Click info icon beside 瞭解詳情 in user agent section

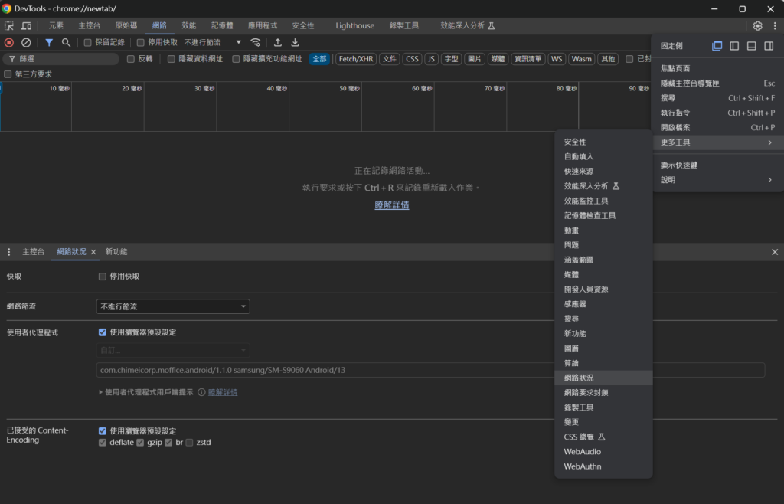coord(201,392)
